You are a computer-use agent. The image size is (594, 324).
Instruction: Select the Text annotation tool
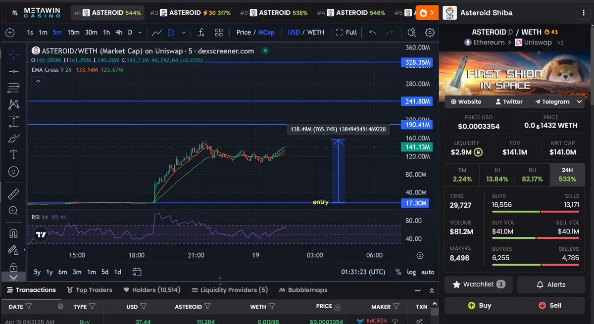(14, 155)
